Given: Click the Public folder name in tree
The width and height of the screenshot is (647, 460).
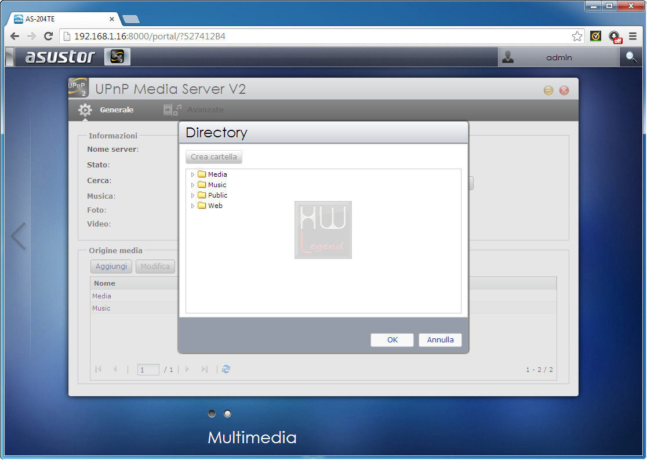Looking at the screenshot, I should point(217,195).
